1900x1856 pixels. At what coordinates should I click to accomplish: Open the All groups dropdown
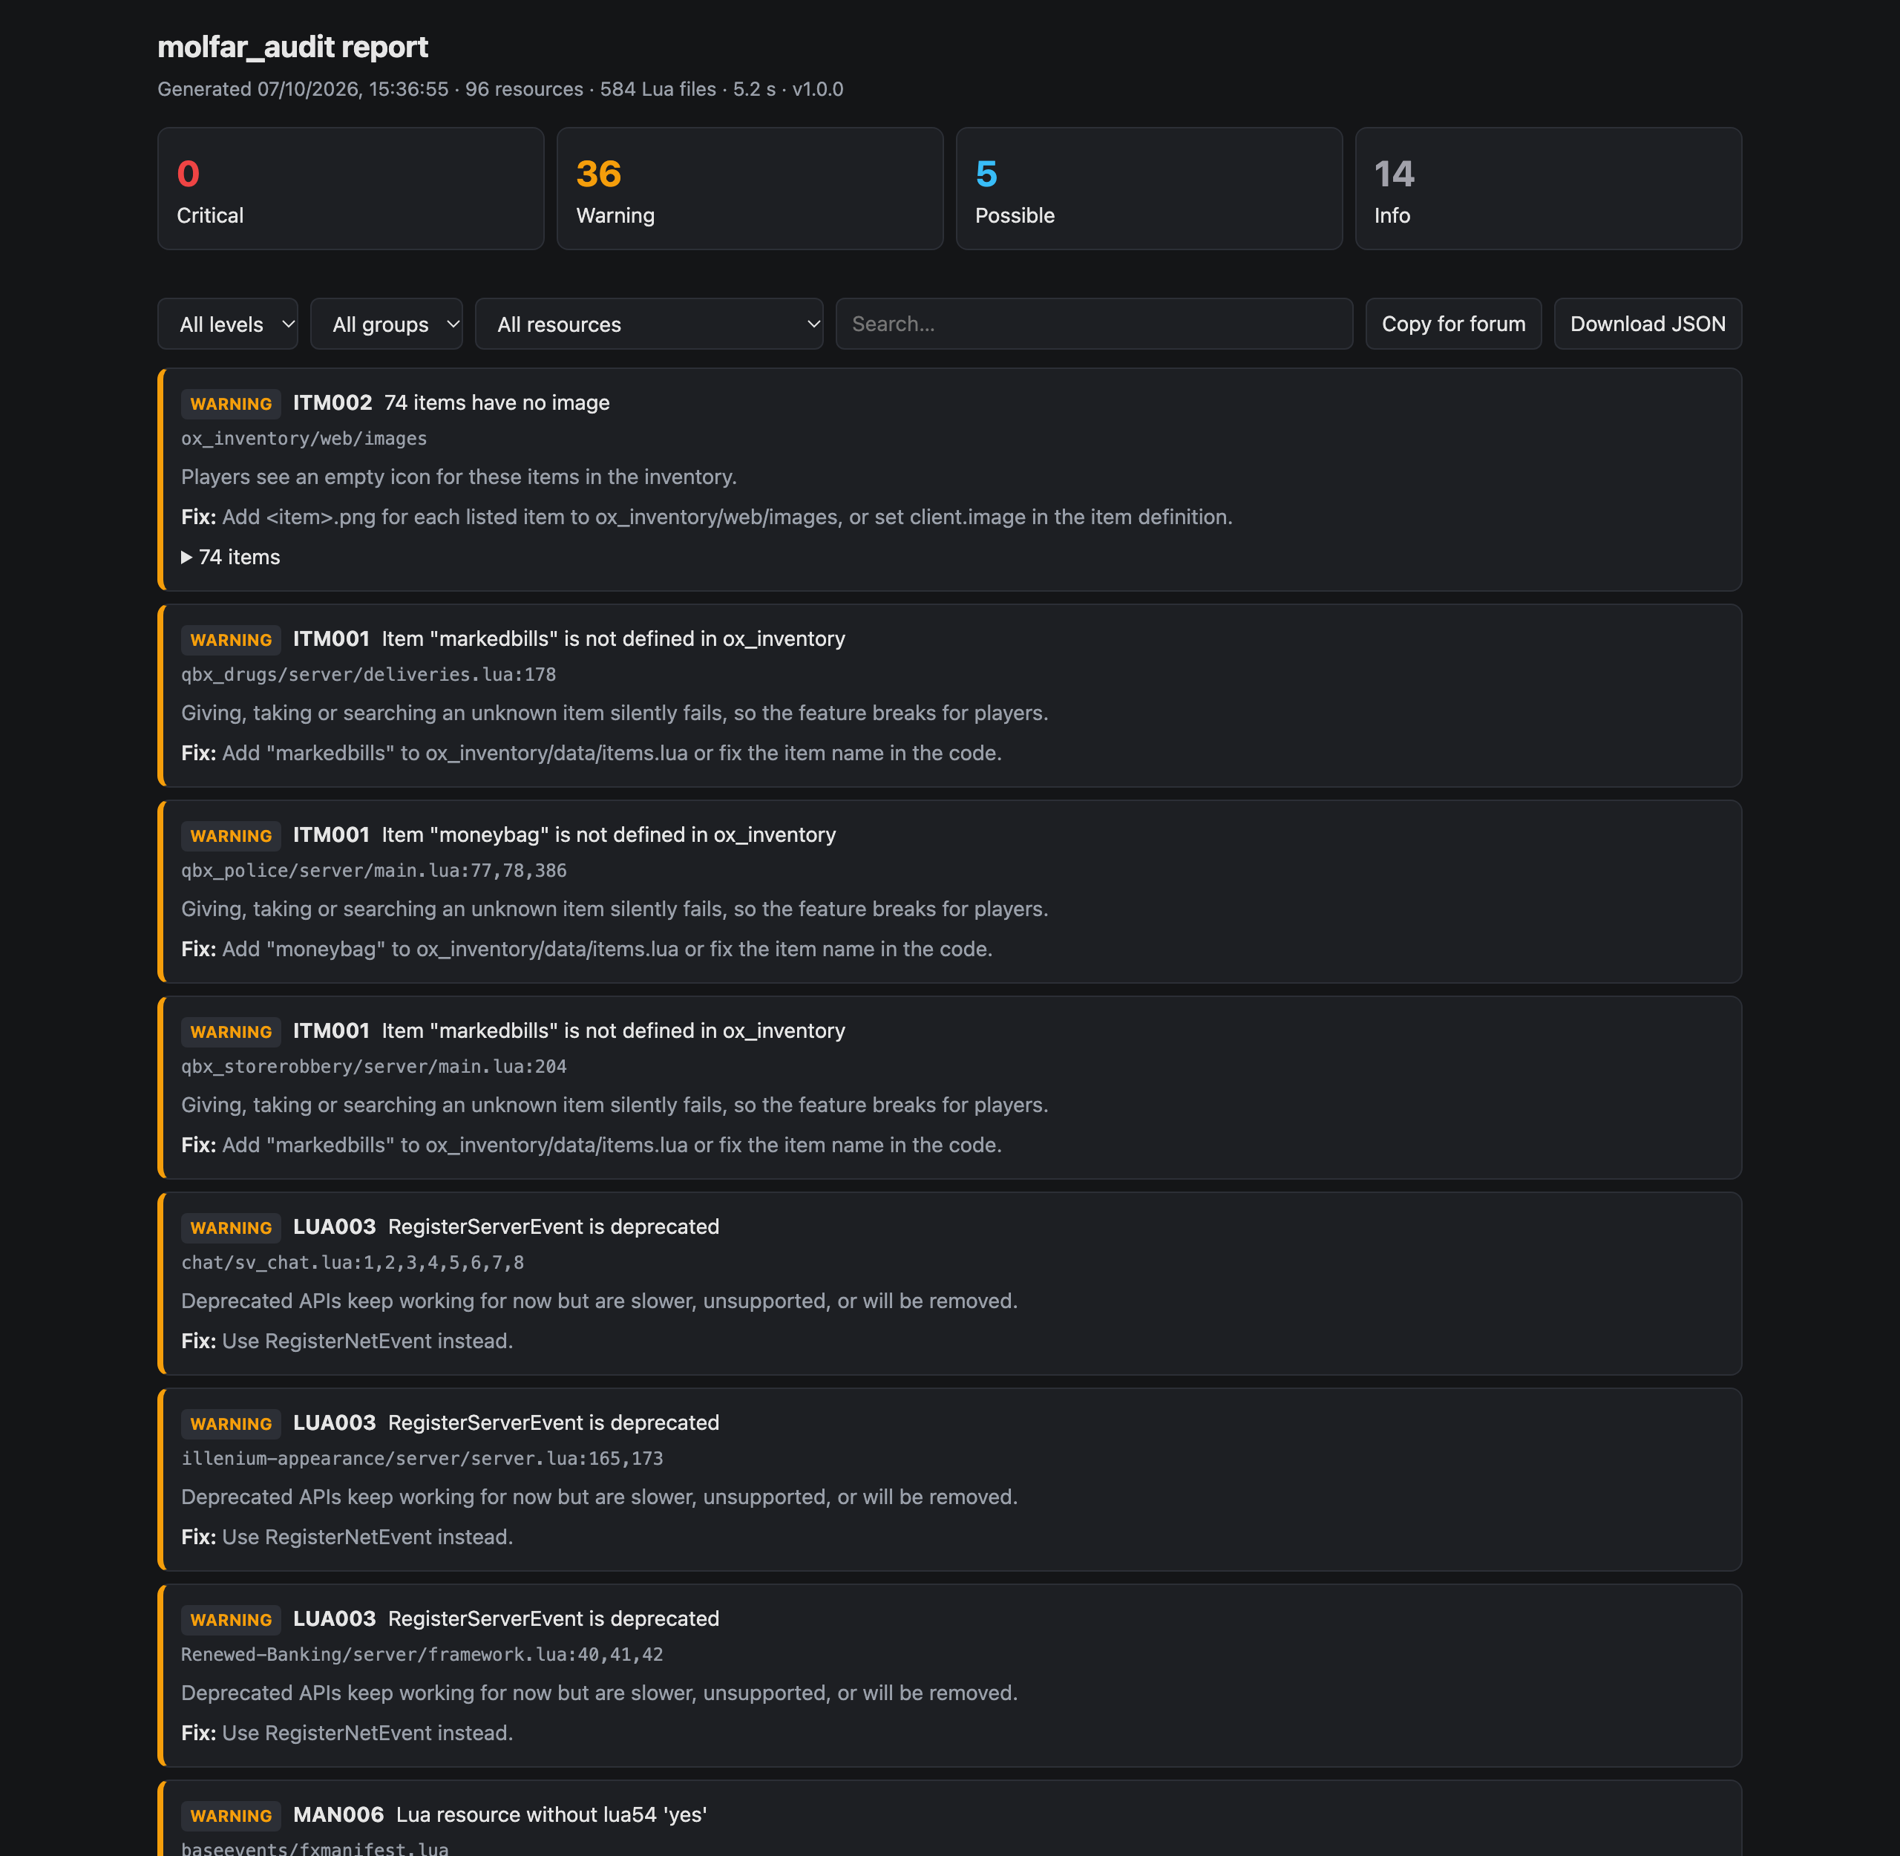pyautogui.click(x=386, y=324)
